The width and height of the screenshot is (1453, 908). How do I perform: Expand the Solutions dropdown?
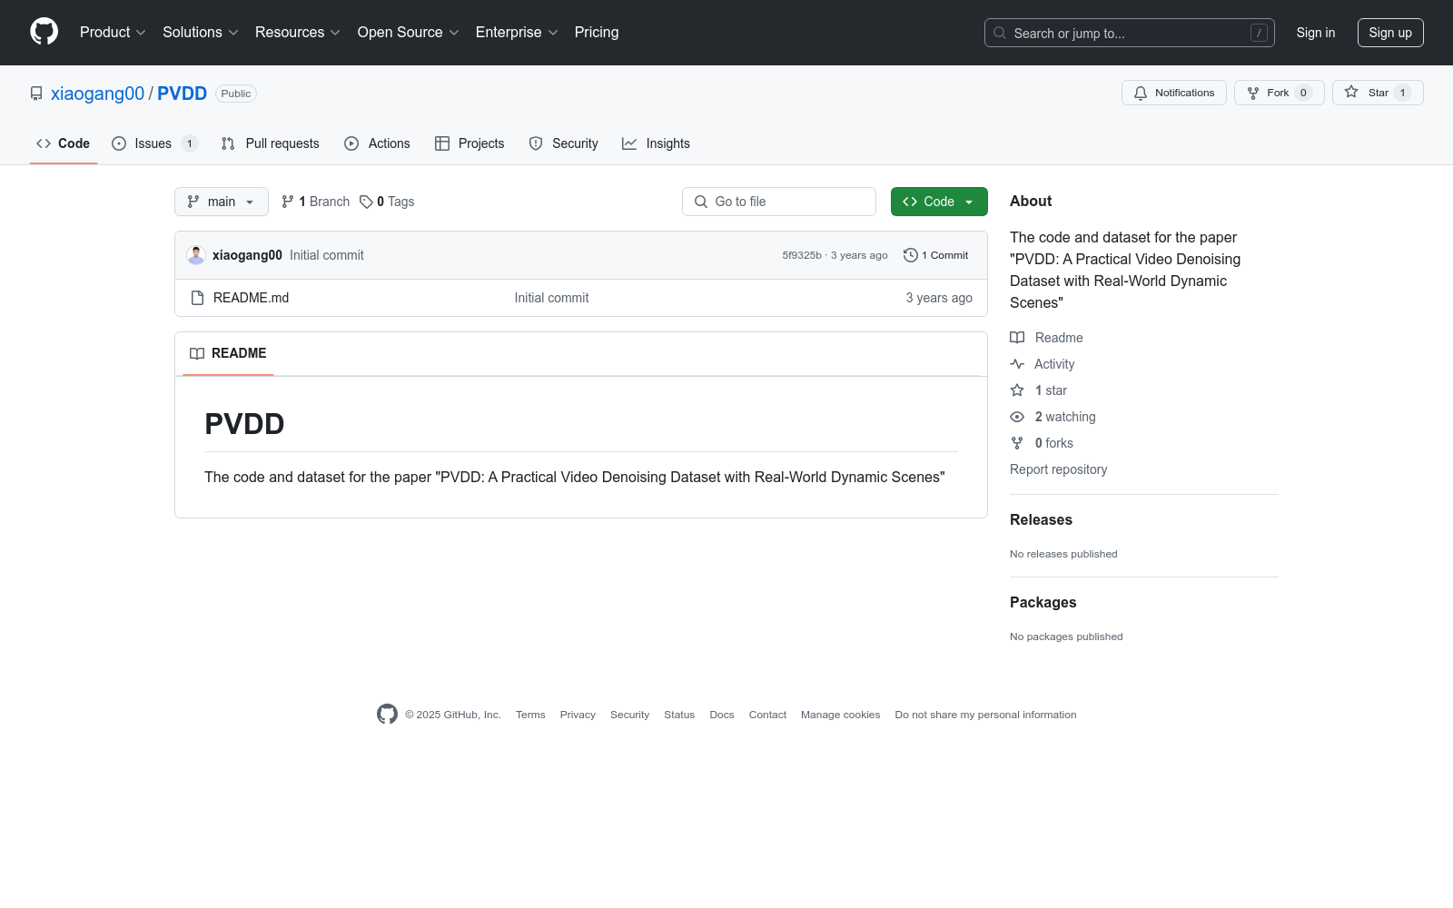coord(201,32)
